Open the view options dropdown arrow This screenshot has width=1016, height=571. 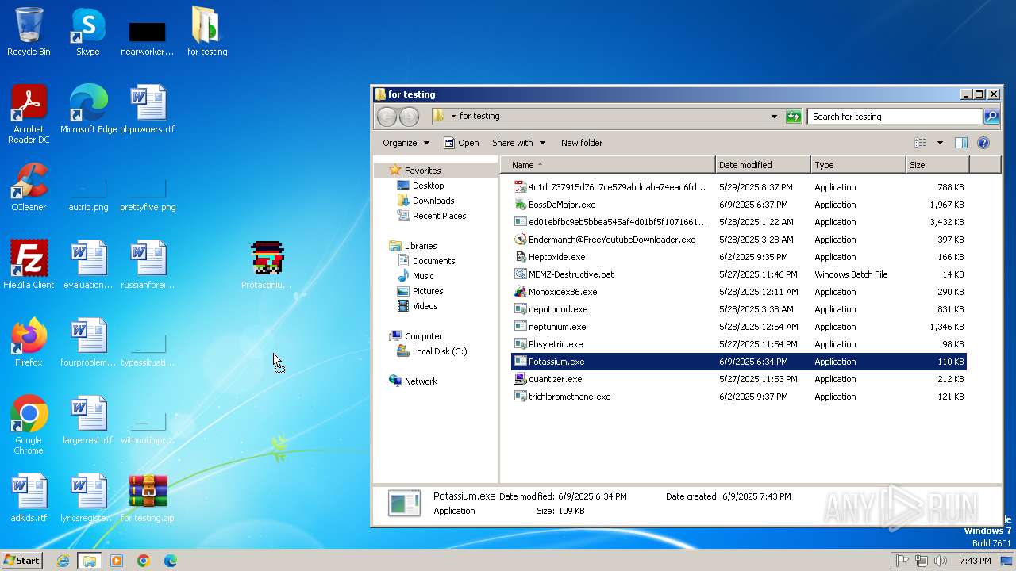940,143
